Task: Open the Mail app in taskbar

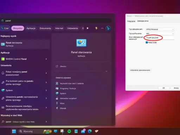Action: coord(83,131)
